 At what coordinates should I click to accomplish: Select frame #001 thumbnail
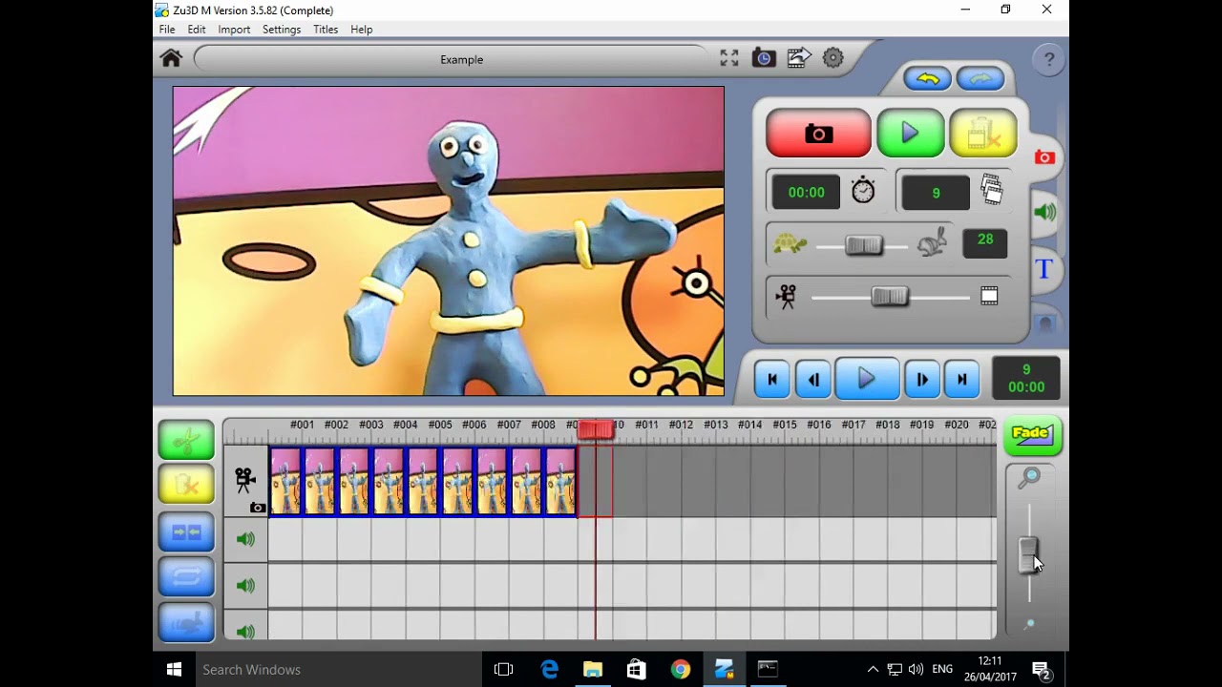tap(285, 482)
